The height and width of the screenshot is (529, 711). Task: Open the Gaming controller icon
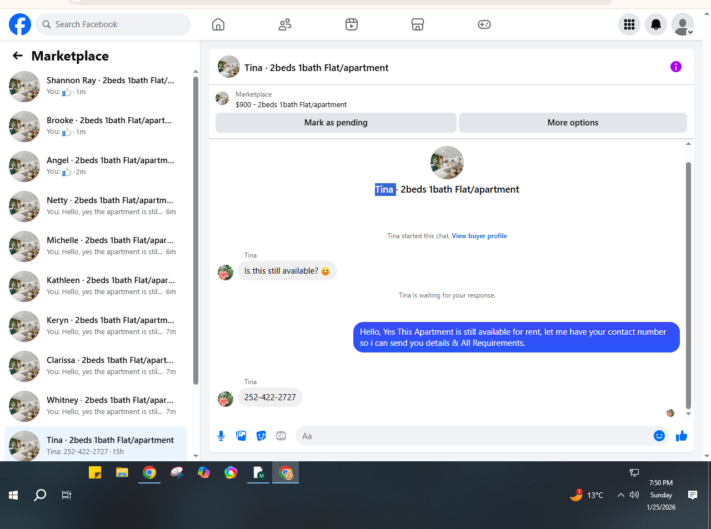tap(484, 24)
